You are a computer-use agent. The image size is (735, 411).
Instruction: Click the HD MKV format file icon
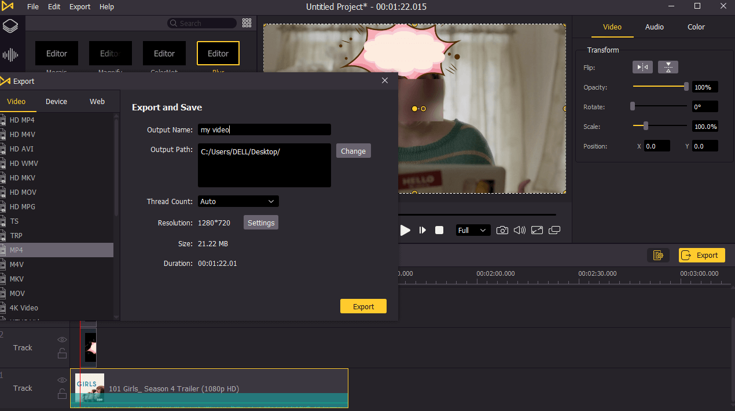click(3, 177)
